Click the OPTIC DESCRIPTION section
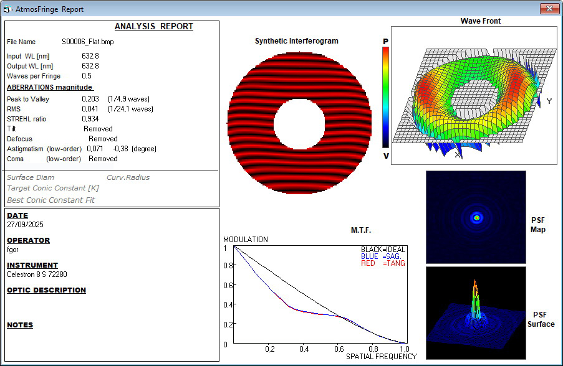Screen dimensions: 563x366 click(x=46, y=290)
